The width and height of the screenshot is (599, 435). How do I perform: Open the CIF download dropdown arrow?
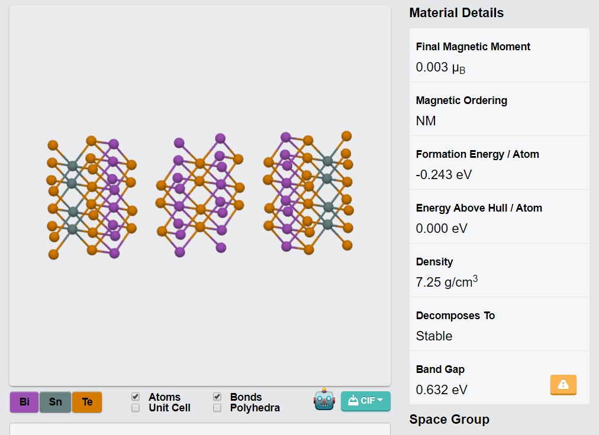click(380, 400)
